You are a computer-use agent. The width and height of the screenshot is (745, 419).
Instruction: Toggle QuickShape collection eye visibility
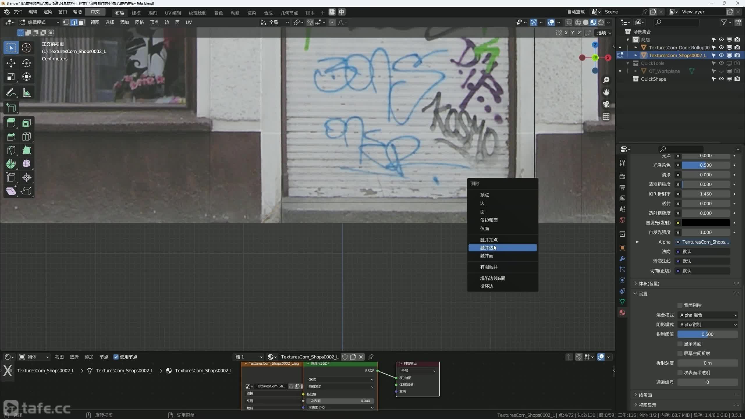click(x=721, y=79)
